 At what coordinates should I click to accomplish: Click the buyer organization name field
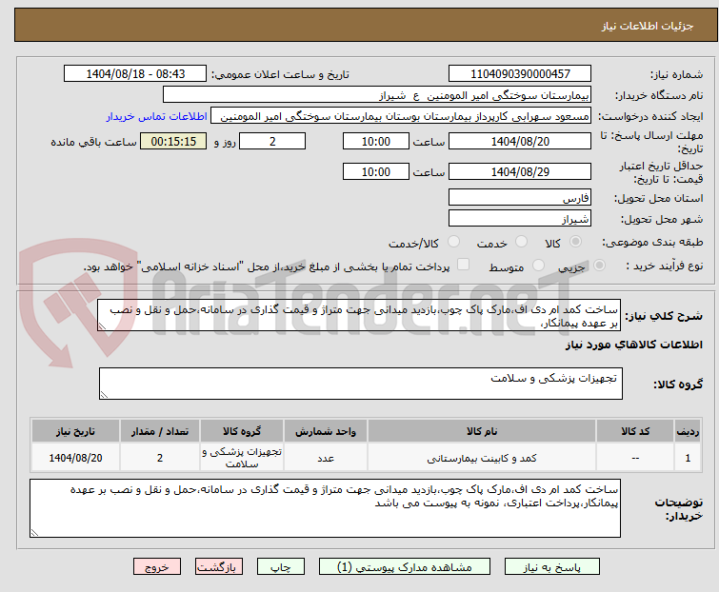tap(377, 95)
